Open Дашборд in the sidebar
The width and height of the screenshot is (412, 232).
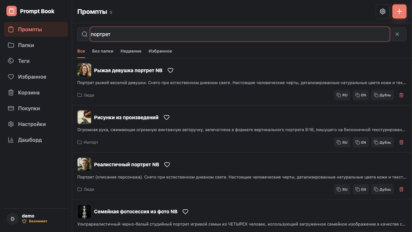pos(36,140)
